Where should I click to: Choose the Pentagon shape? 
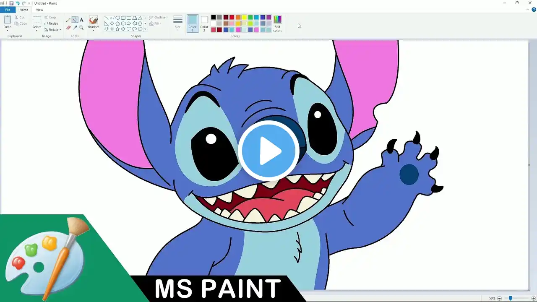[x=117, y=23]
